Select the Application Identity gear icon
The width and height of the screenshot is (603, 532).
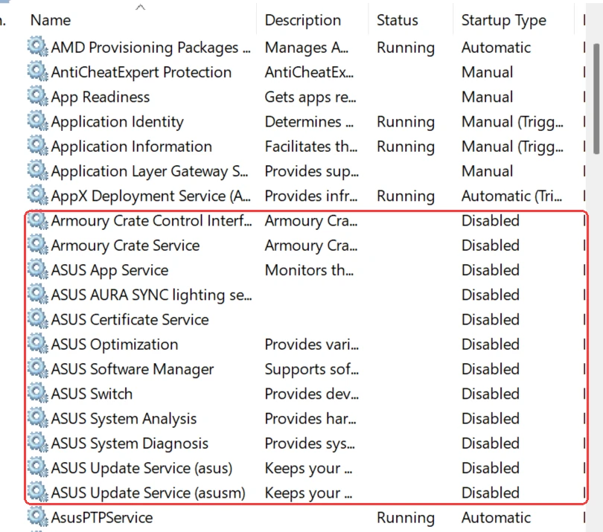[x=37, y=121]
